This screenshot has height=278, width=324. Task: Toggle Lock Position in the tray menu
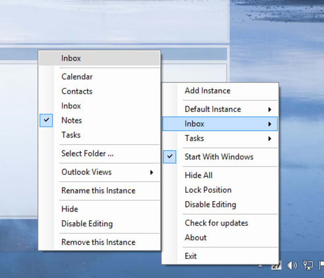(x=208, y=190)
